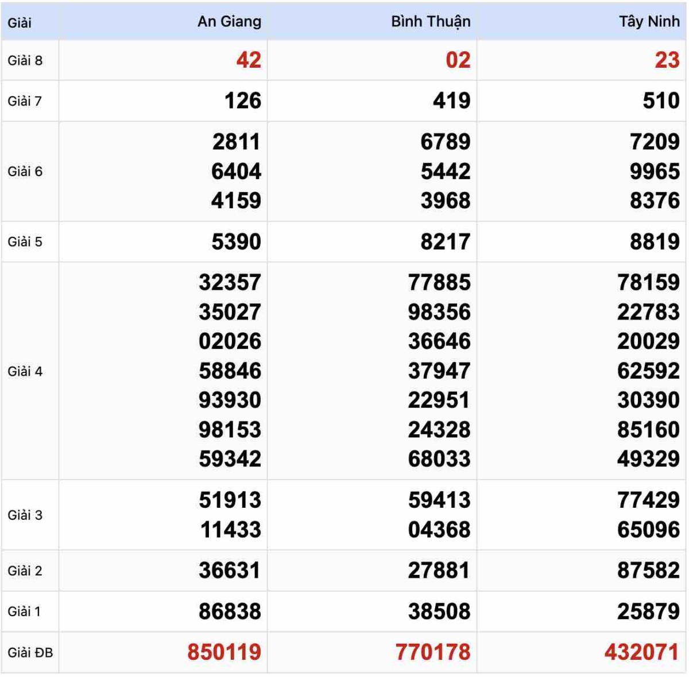The height and width of the screenshot is (677, 689).
Task: Click the Giải 4 row label
Action: click(25, 371)
